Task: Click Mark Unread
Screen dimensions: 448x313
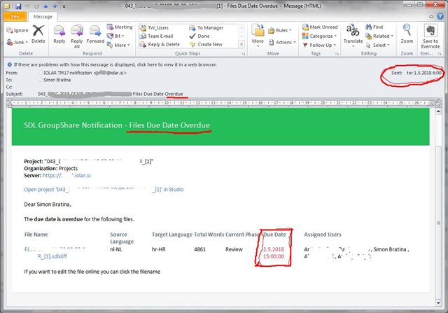Action: (320, 27)
